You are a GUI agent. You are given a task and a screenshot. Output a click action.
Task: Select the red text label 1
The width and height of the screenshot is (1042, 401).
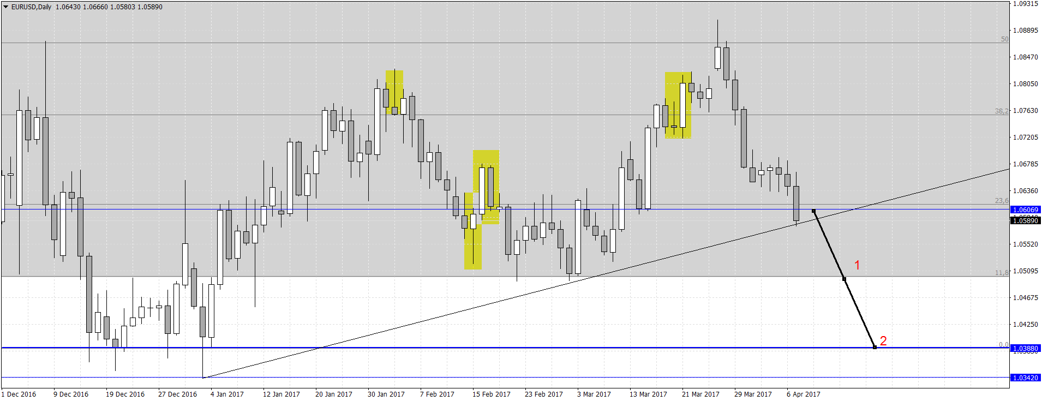(857, 265)
